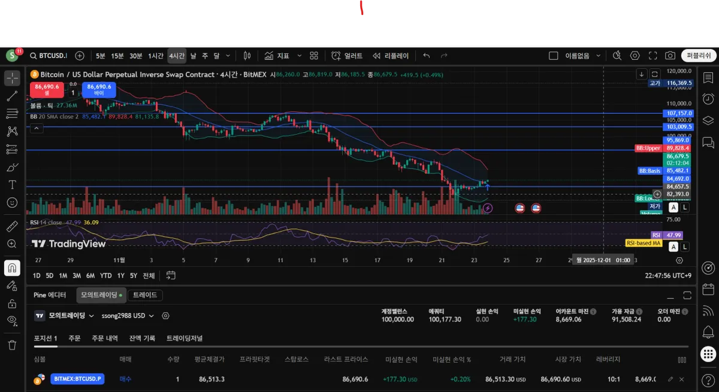719x392 pixels.
Task: Open the go to date calendar icon
Action: (171, 275)
